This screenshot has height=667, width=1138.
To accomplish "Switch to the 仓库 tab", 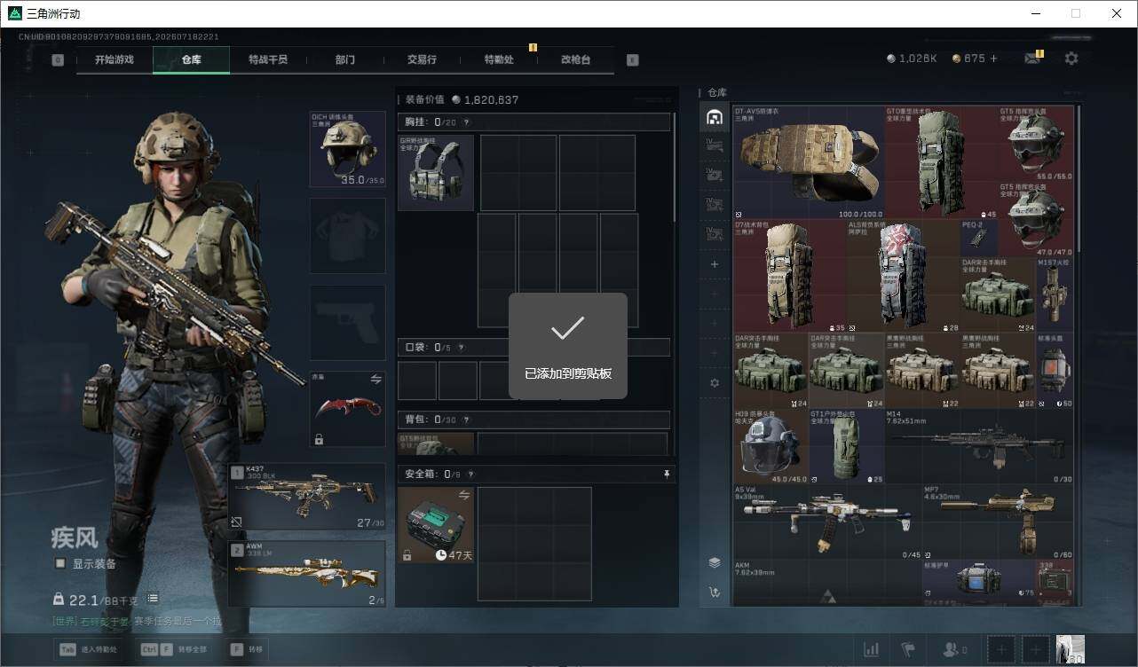I will (192, 59).
